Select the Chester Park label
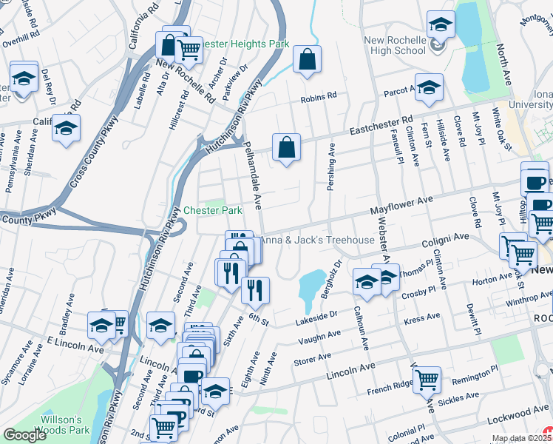 click(213, 210)
